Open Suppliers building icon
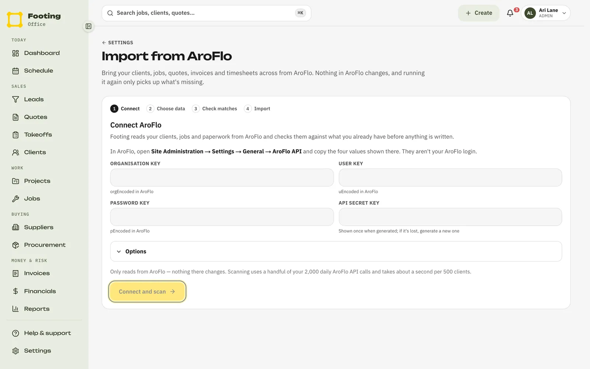Viewport: 590px width, 369px height. [x=15, y=227]
